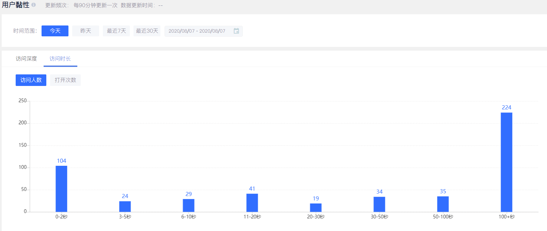The width and height of the screenshot is (547, 231).
Task: Click the 打开次数 button
Action: tap(65, 80)
